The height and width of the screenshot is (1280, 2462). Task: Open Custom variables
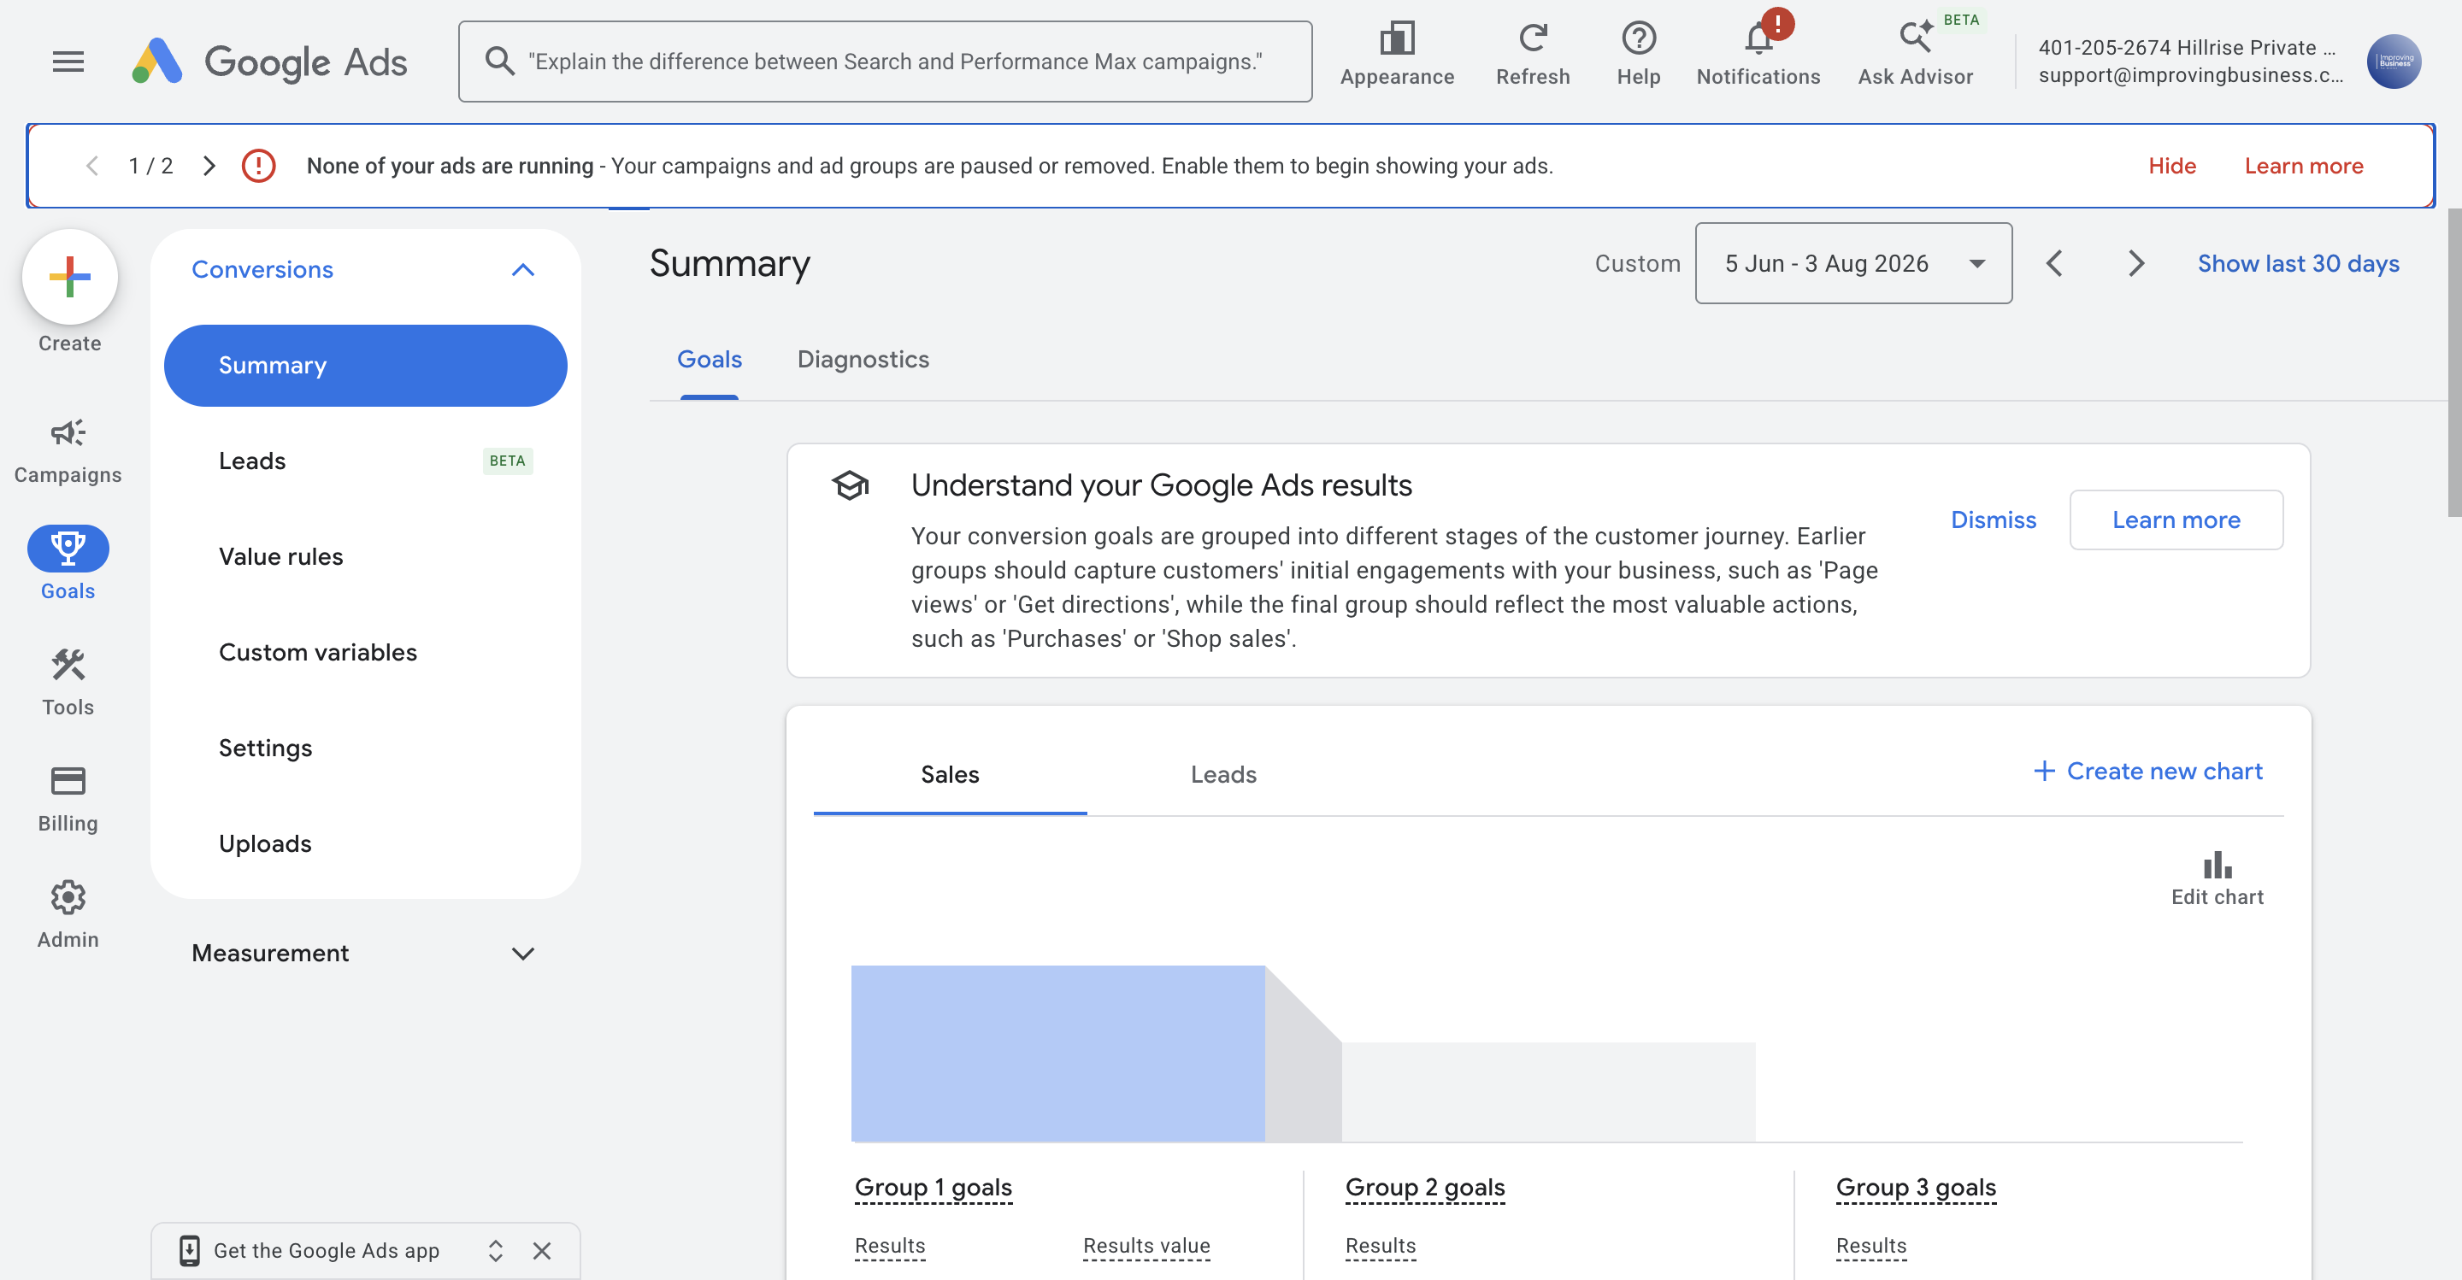click(365, 651)
